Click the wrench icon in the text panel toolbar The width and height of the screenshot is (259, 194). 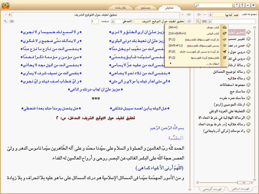click(x=5, y=21)
